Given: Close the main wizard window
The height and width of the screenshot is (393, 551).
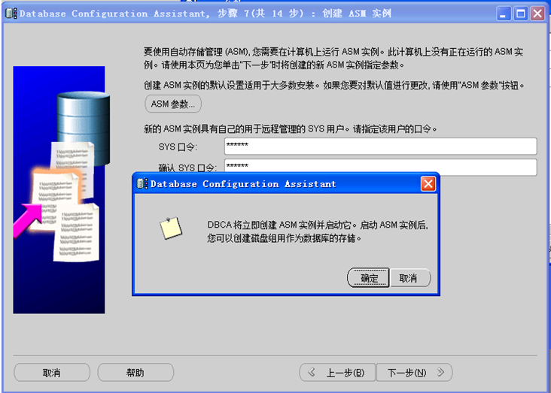Looking at the screenshot, I should (x=537, y=14).
